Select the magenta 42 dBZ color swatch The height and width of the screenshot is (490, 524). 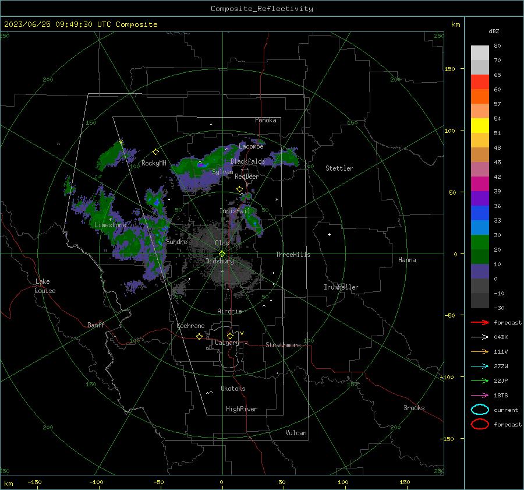click(480, 184)
